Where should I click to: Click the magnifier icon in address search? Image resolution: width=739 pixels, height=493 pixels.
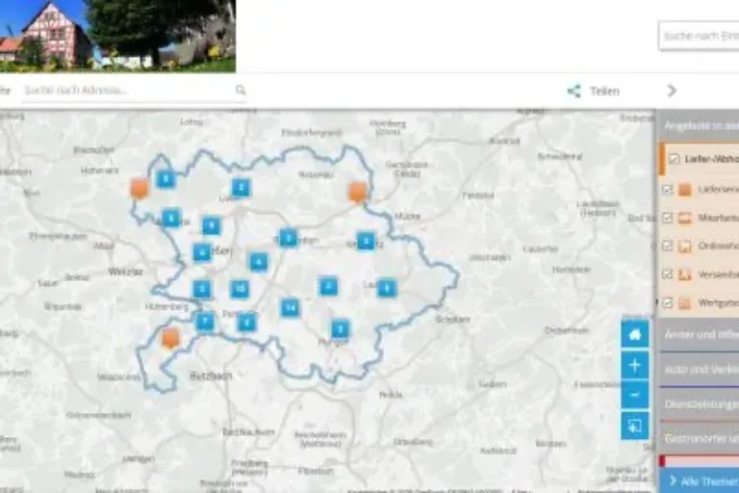pos(241,91)
